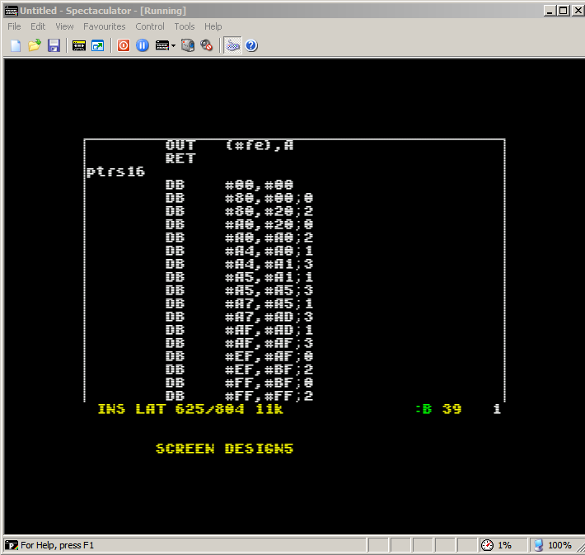
Task: Open the Favourites menu
Action: click(x=104, y=26)
